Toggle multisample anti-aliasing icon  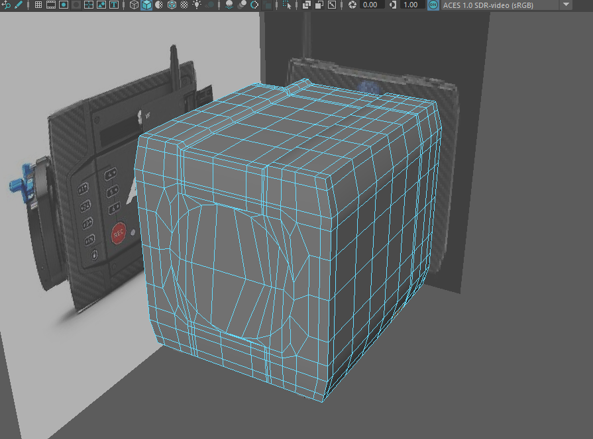point(254,5)
